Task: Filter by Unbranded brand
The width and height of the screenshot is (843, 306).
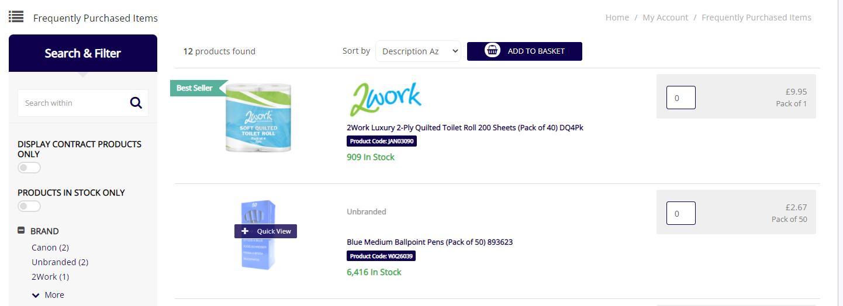Action: point(60,262)
